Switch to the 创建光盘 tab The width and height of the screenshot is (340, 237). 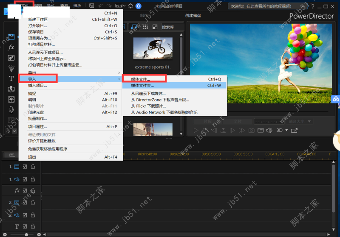193,16
